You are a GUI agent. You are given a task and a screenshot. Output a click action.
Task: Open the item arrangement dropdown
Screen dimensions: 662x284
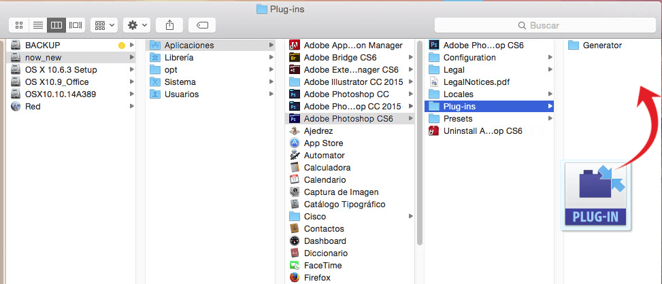tap(104, 25)
